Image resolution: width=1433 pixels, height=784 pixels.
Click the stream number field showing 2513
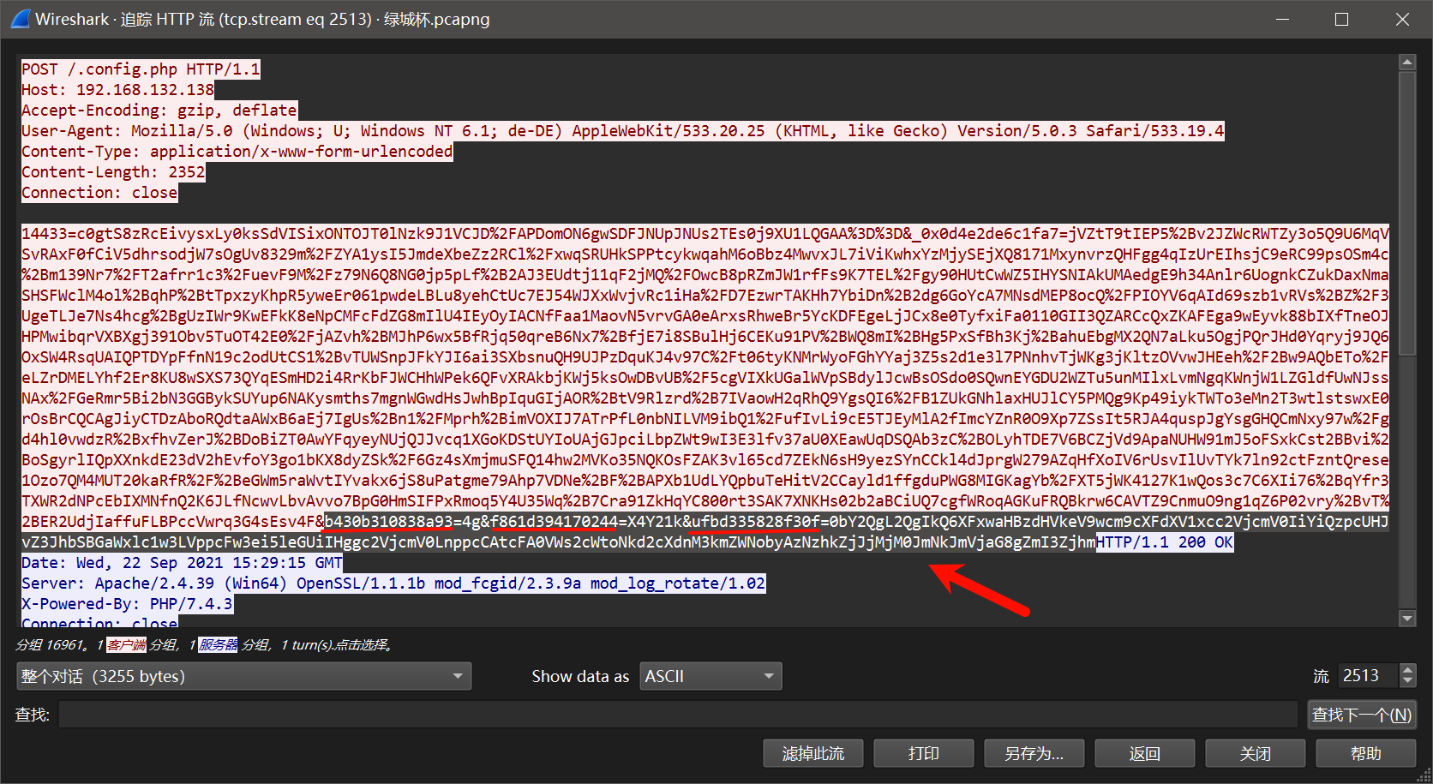(1366, 676)
